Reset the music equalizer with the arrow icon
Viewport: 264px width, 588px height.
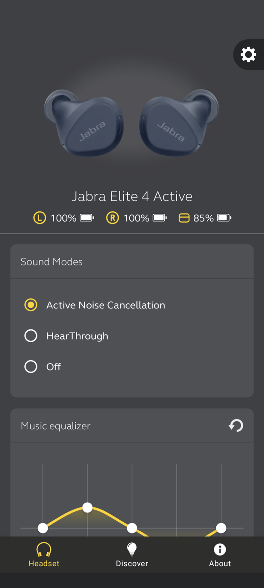click(x=236, y=425)
